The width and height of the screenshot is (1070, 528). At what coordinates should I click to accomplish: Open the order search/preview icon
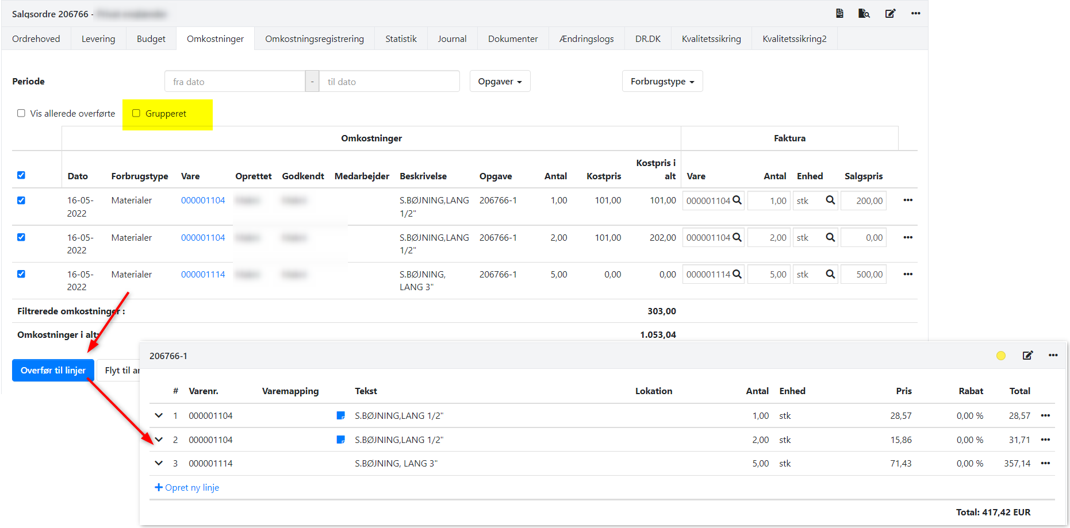point(864,13)
